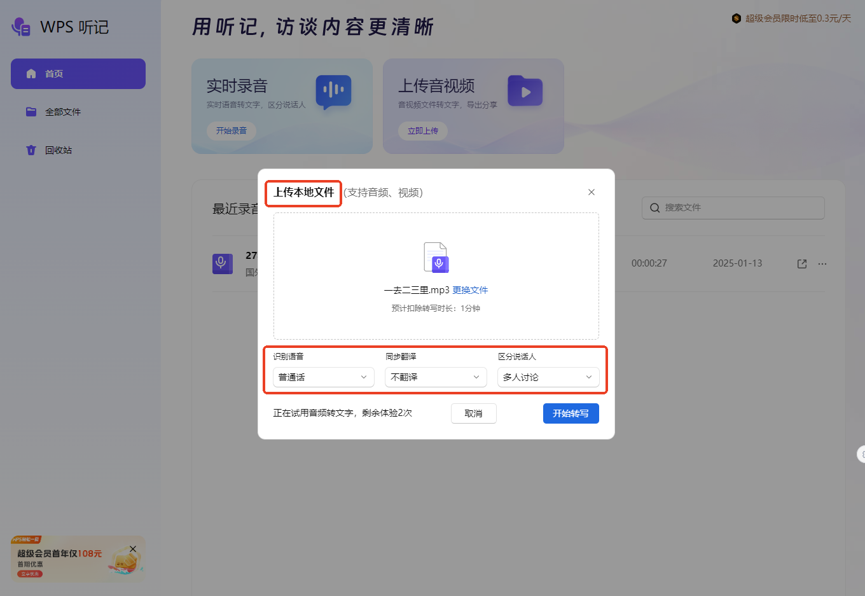Viewport: 865px width, 596px height.
Task: Click the microphone file icon in upload dialog
Action: point(436,257)
